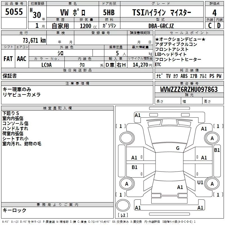The image size is (225, 225).
Task: Click the B1 mark on the right side sill
Action: (217, 150)
